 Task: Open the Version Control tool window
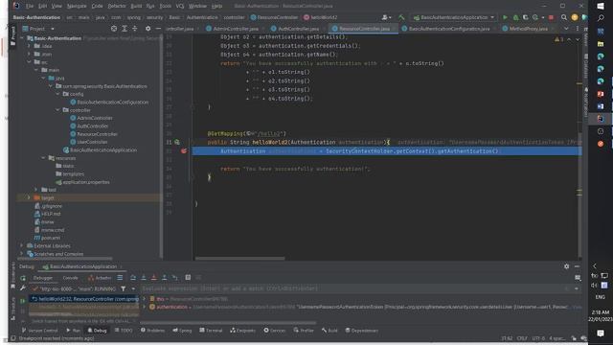click(x=39, y=331)
